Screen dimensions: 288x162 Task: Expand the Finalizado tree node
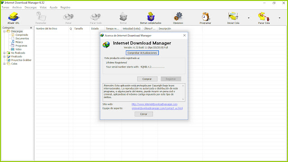(x=4, y=57)
